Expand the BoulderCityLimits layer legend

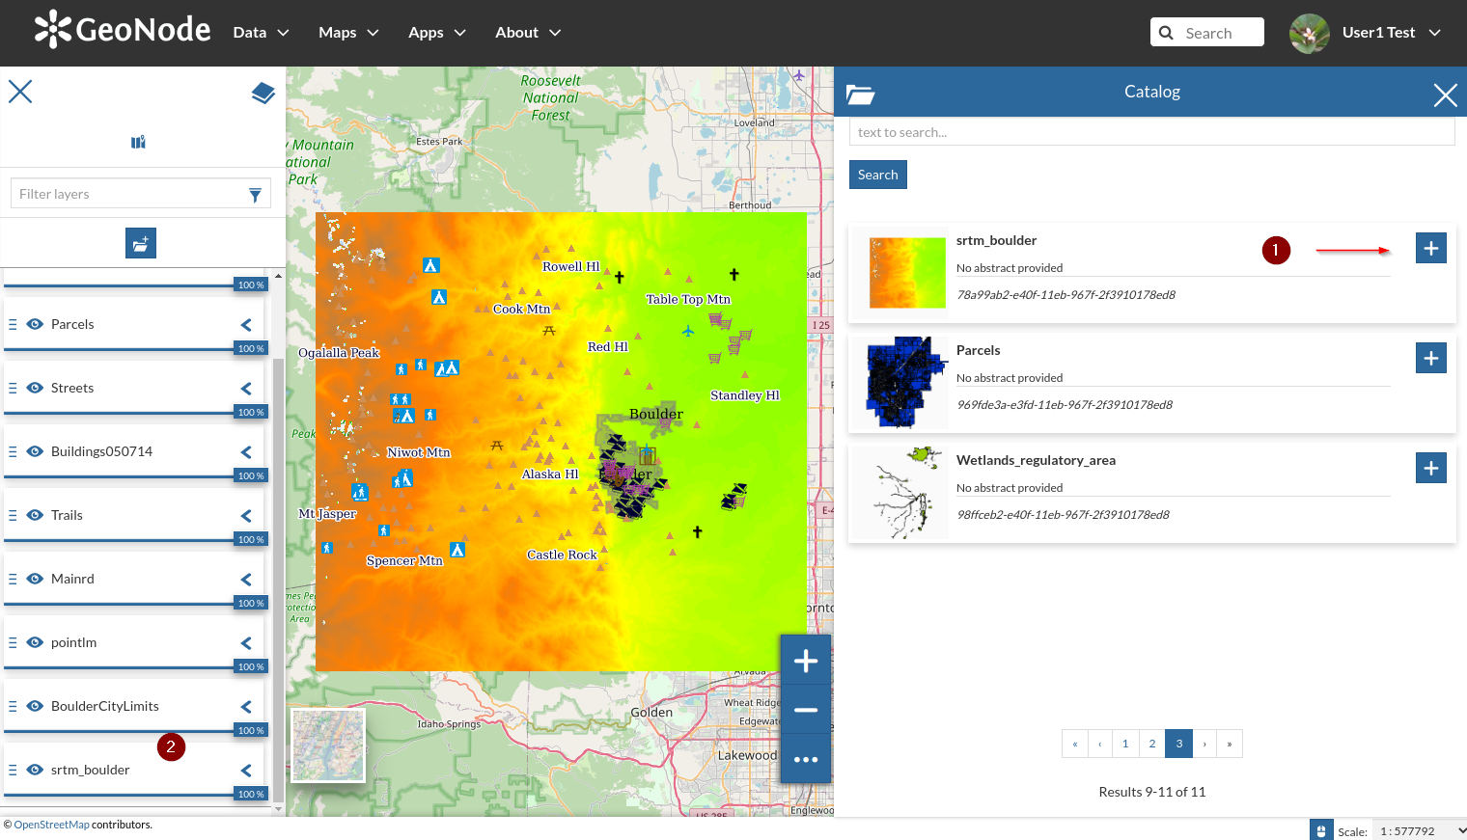pyautogui.click(x=246, y=707)
